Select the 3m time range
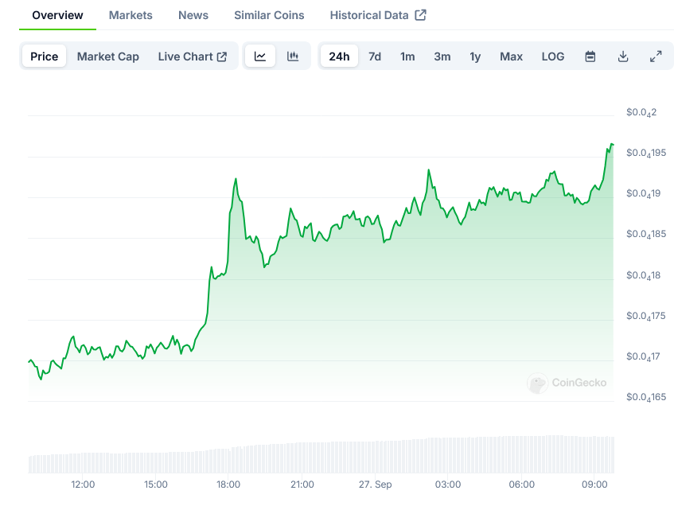The height and width of the screenshot is (506, 674). 442,56
